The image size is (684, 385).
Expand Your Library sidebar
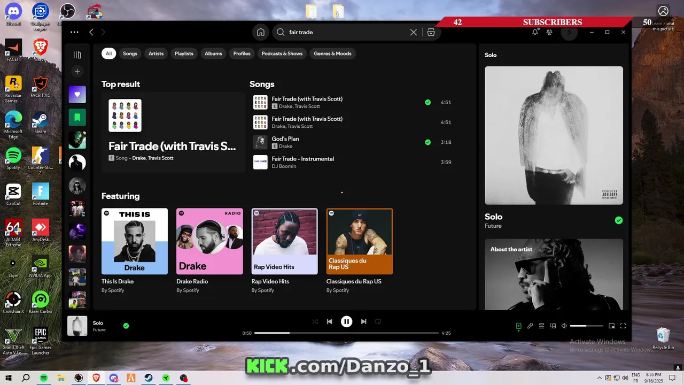click(x=77, y=55)
